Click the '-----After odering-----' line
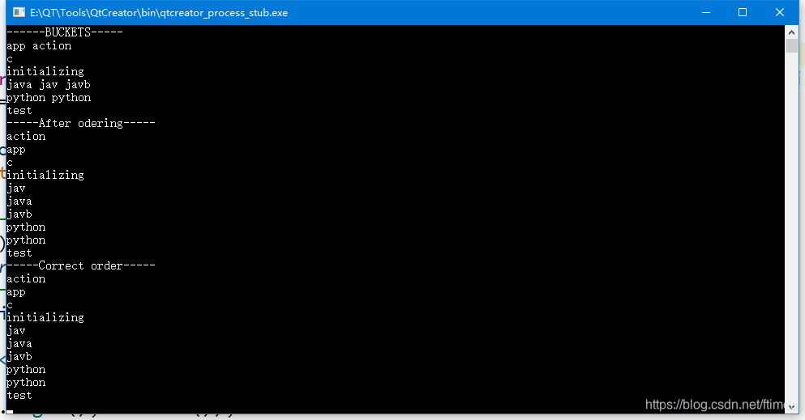This screenshot has width=805, height=420. point(81,124)
